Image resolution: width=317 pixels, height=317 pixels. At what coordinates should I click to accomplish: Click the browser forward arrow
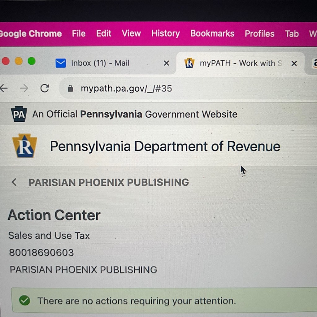[x=24, y=89]
